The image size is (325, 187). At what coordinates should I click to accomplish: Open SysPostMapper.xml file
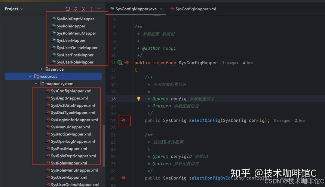coord(69,148)
